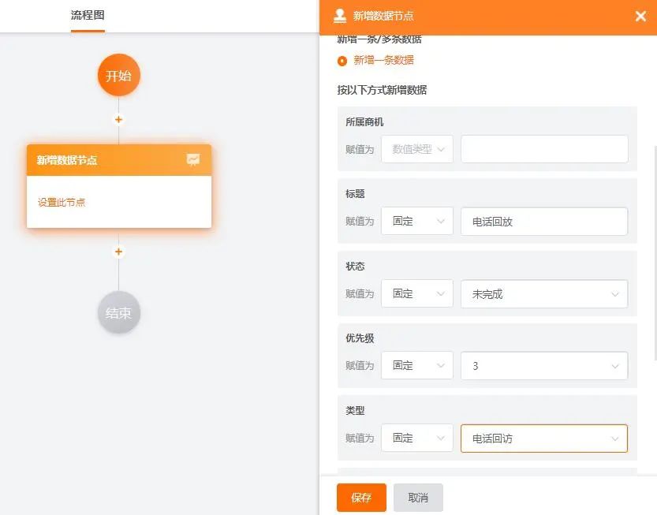
Task: Click the 类型 field label
Action: click(355, 411)
